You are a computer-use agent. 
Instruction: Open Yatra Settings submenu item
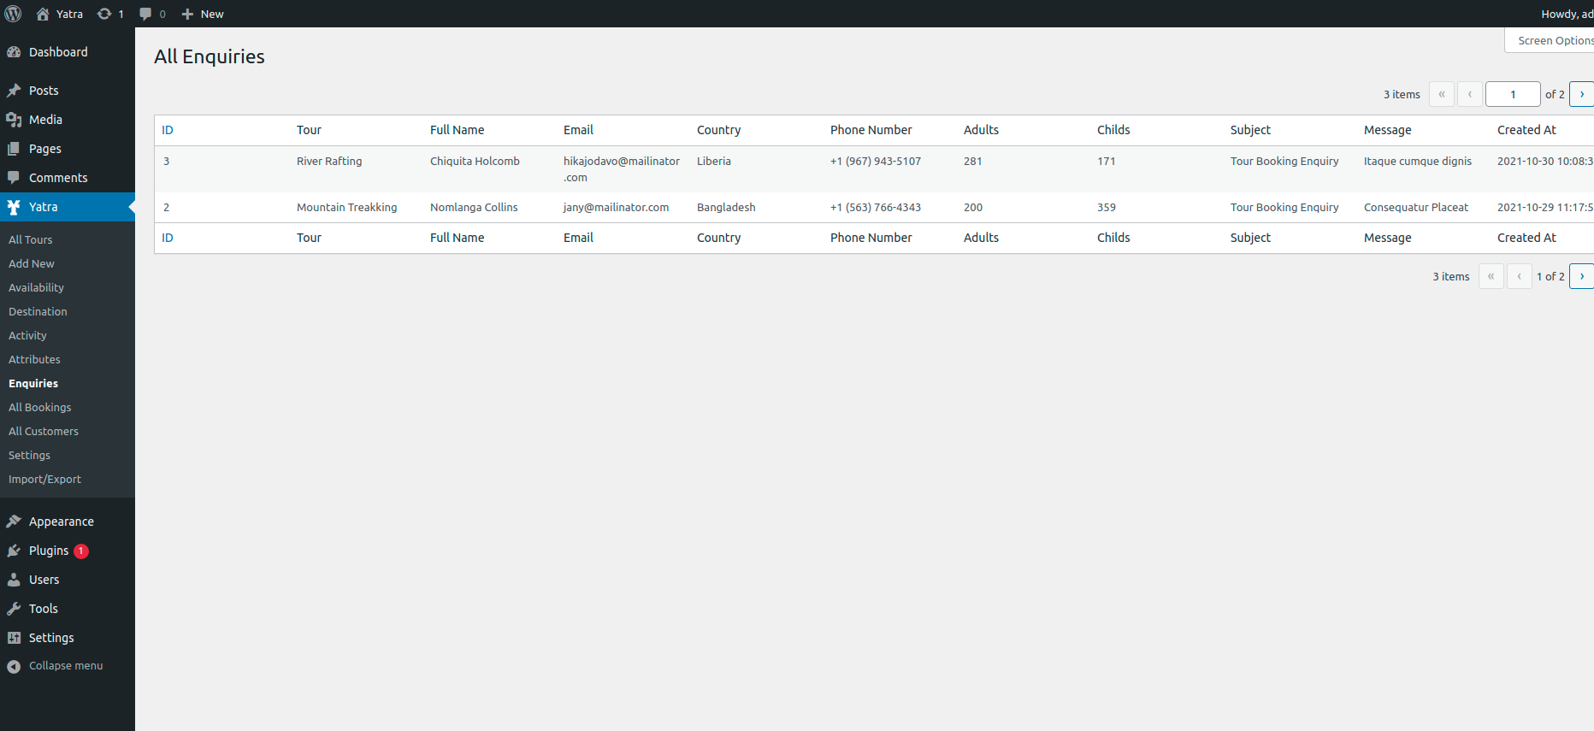[x=29, y=456]
